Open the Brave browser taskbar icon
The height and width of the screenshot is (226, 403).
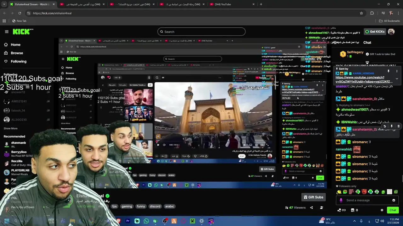(119, 221)
